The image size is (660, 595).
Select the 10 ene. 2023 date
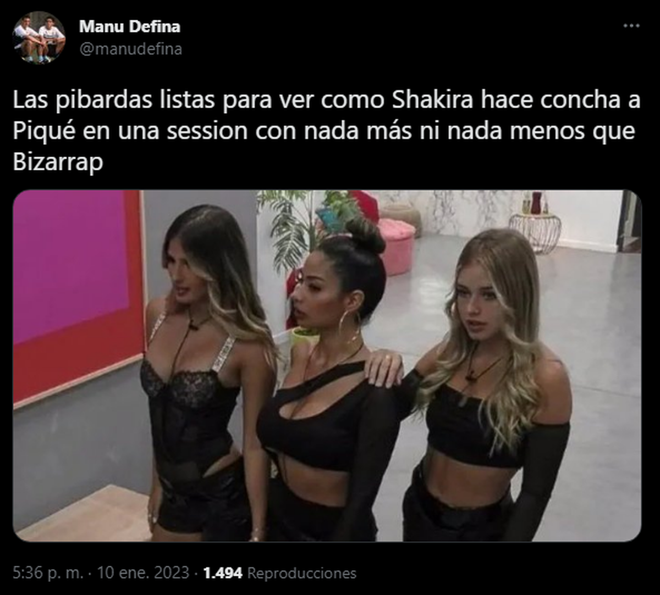[143, 573]
